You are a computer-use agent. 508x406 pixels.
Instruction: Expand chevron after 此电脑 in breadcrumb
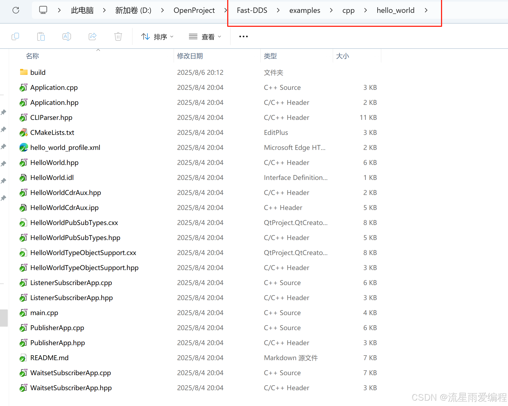point(104,10)
